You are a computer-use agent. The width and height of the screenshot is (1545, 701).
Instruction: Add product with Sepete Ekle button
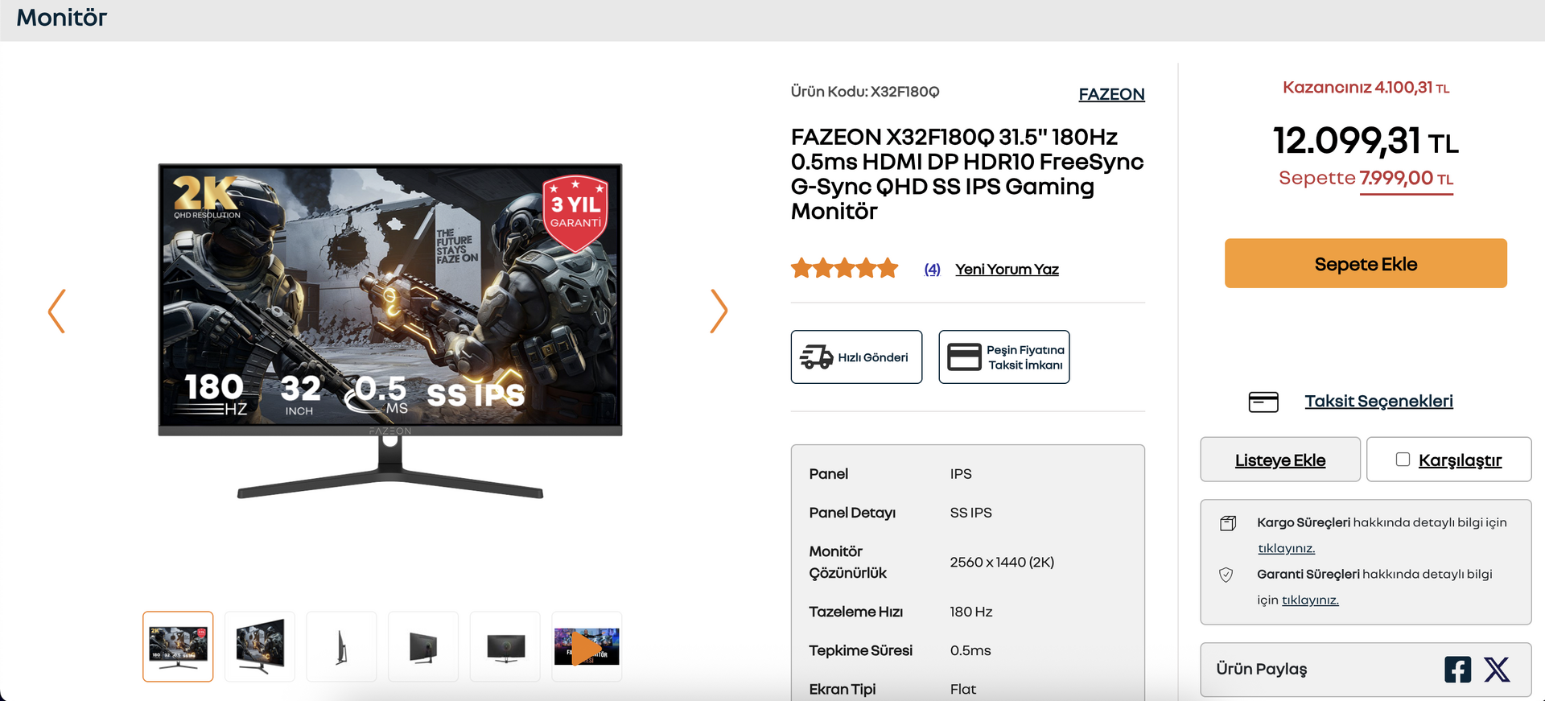coord(1366,263)
